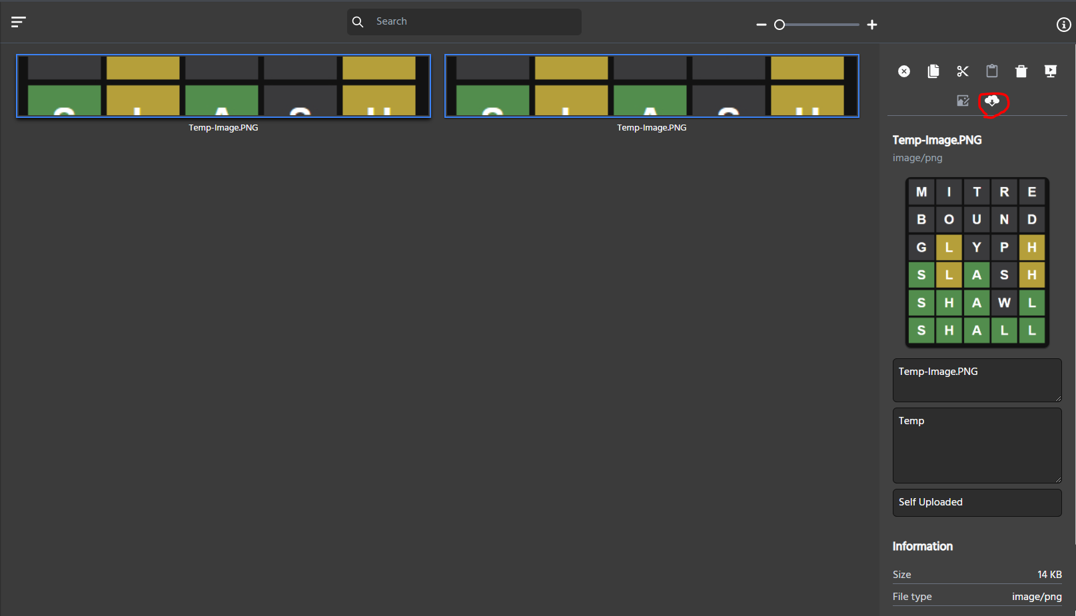This screenshot has width=1076, height=616.
Task: Decrease thumbnail size with minus icon
Action: pos(762,25)
